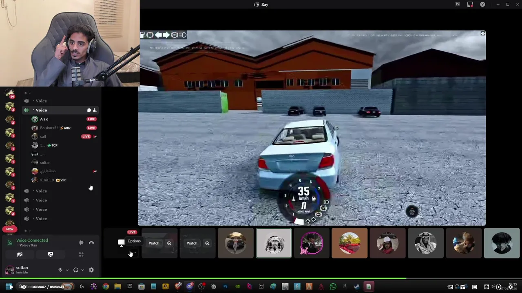This screenshot has height=293, width=522.
Task: Click the invite people icon on active Voice channel
Action: 95,110
